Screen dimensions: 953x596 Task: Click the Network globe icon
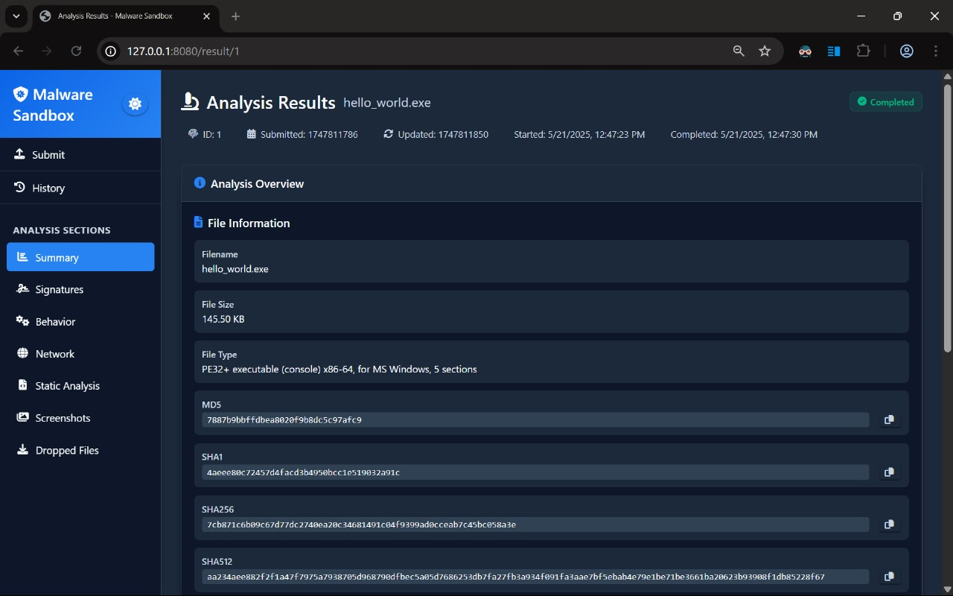(x=22, y=353)
